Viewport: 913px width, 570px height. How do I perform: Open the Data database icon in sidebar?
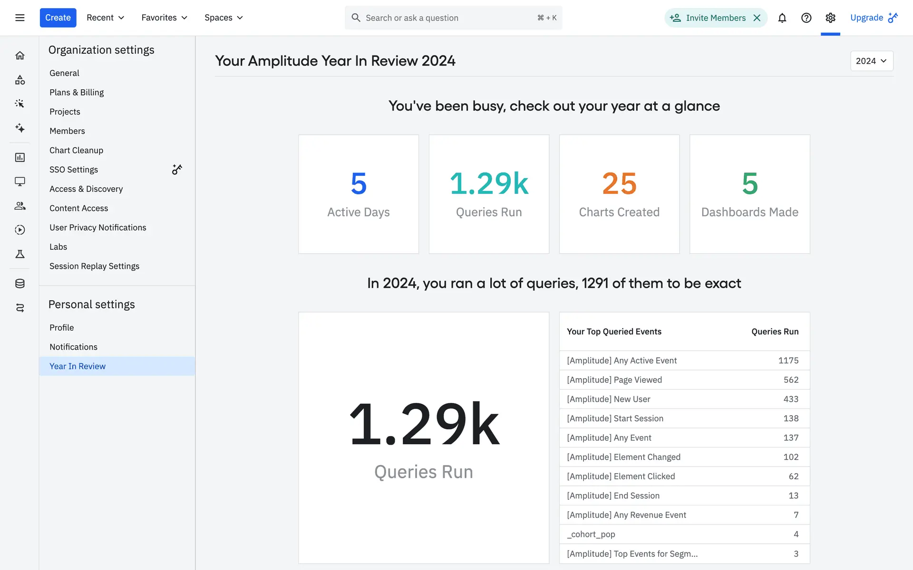point(19,284)
